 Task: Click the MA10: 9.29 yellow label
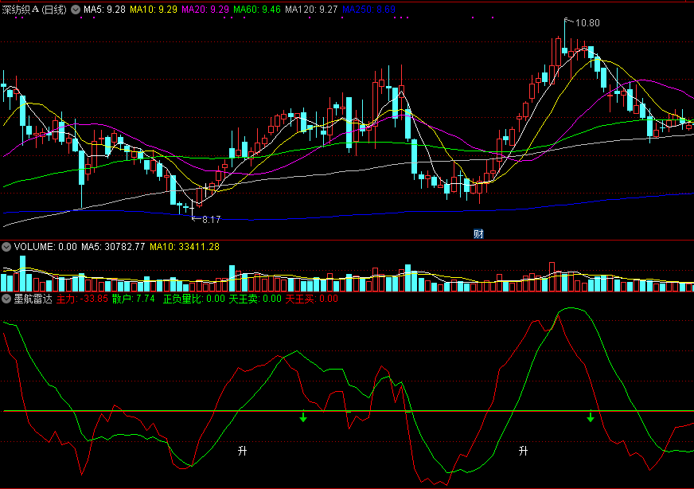pyautogui.click(x=154, y=10)
